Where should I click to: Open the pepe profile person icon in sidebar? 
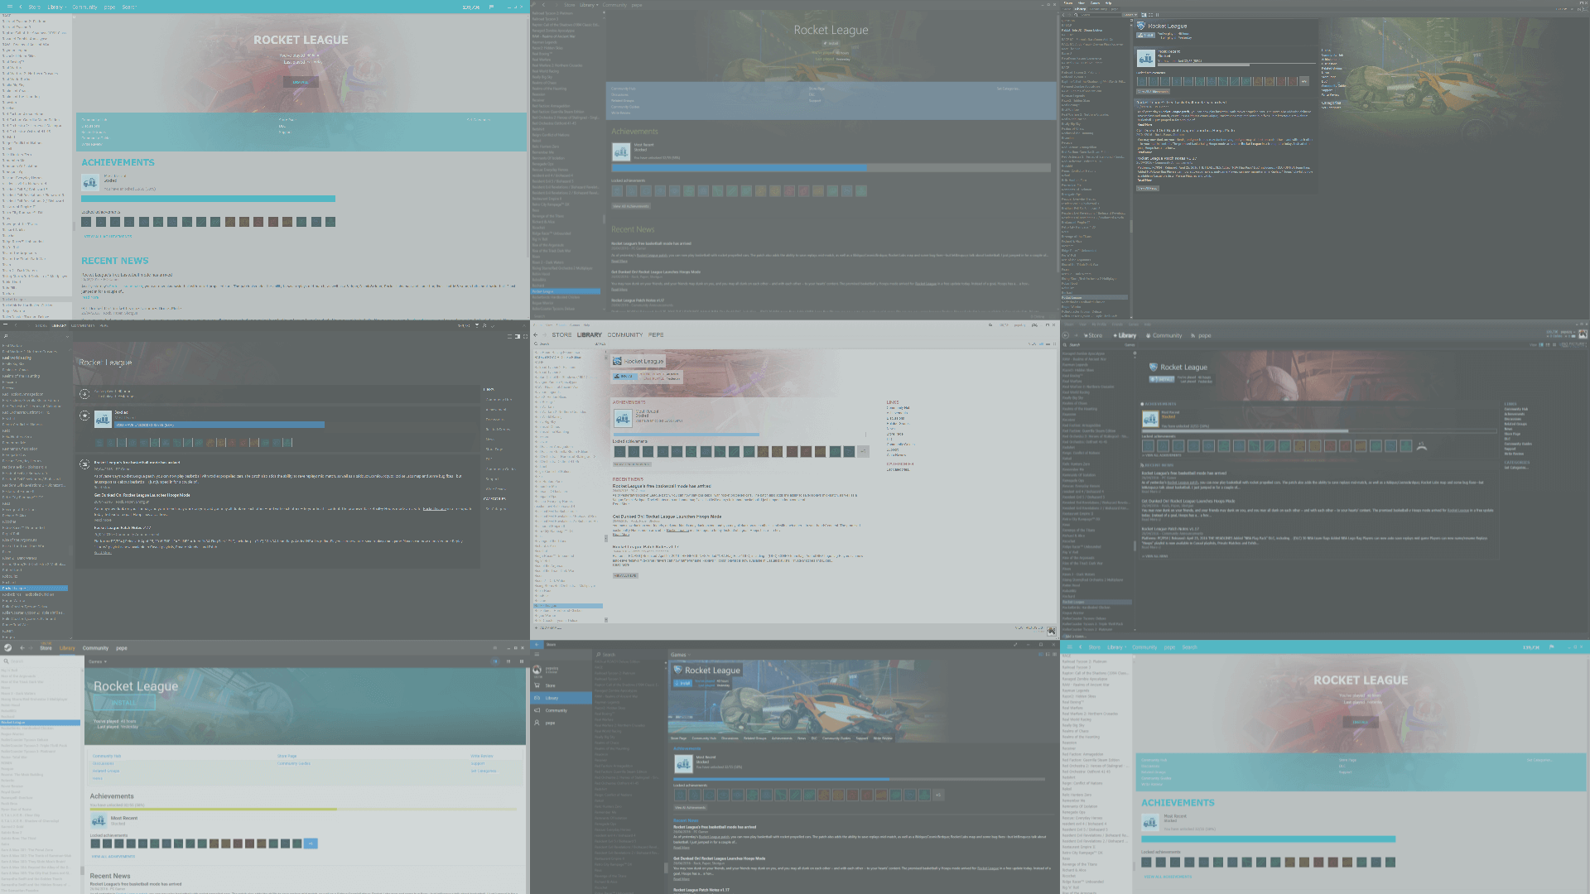(x=537, y=723)
